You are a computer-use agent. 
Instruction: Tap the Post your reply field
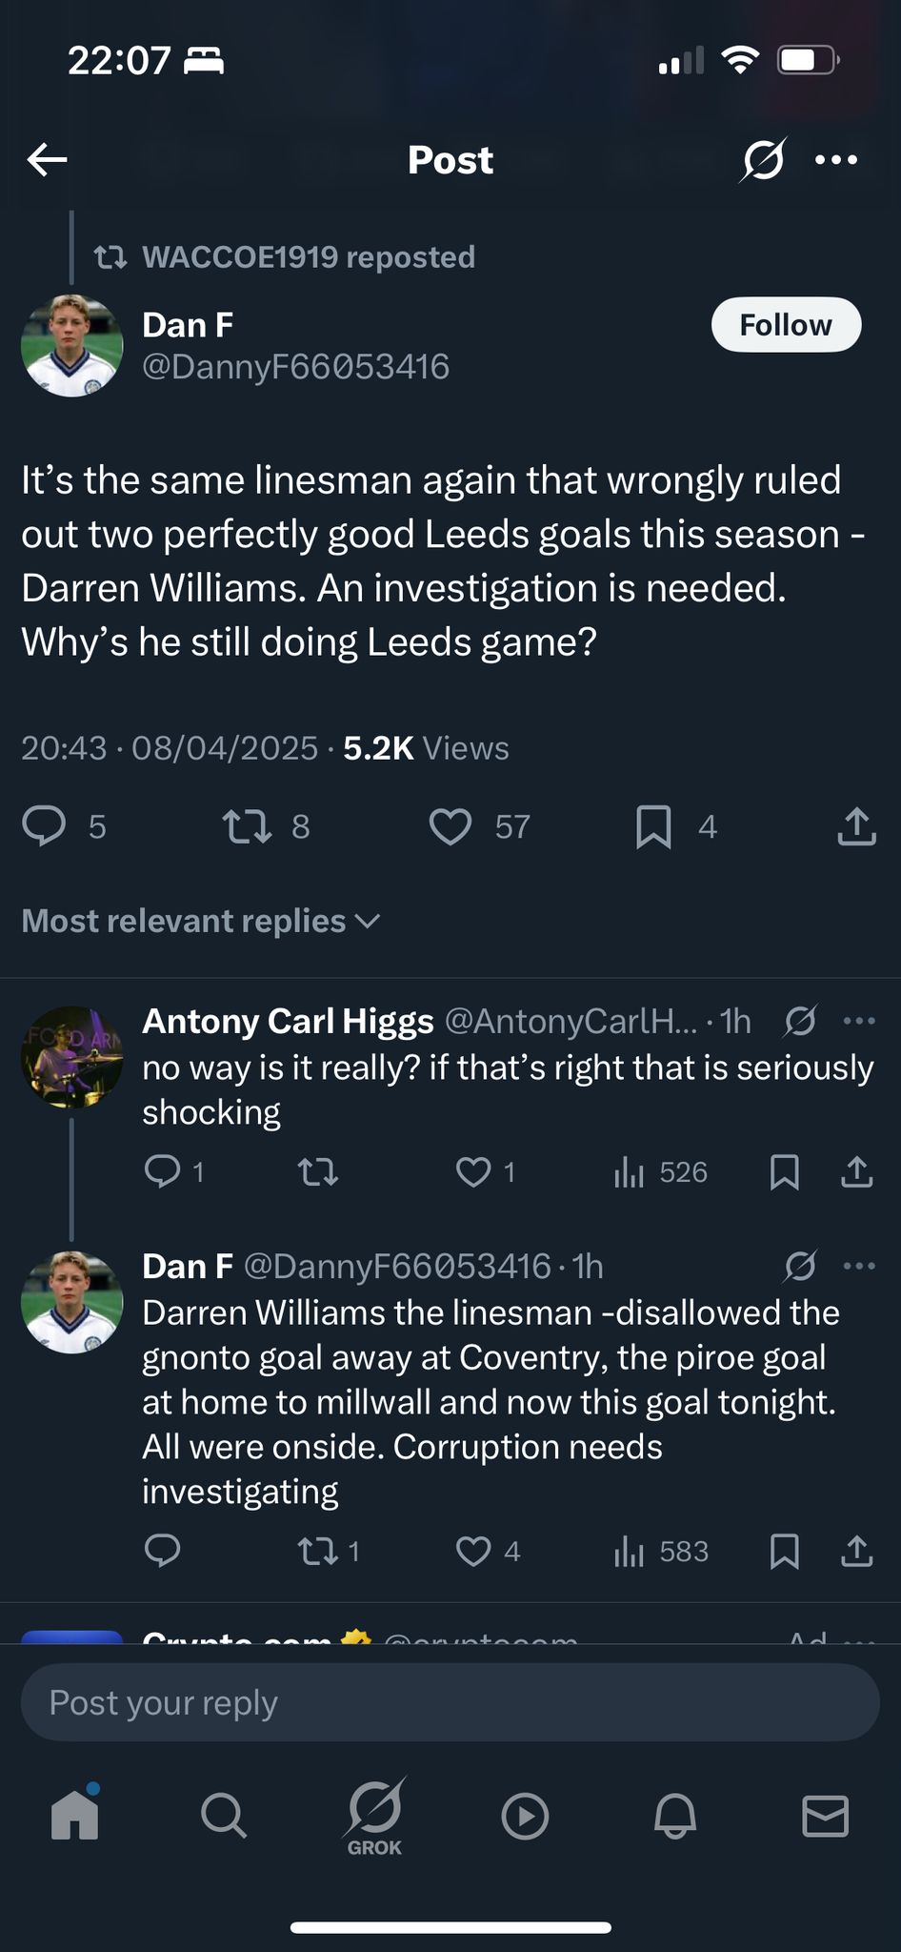pos(450,1702)
